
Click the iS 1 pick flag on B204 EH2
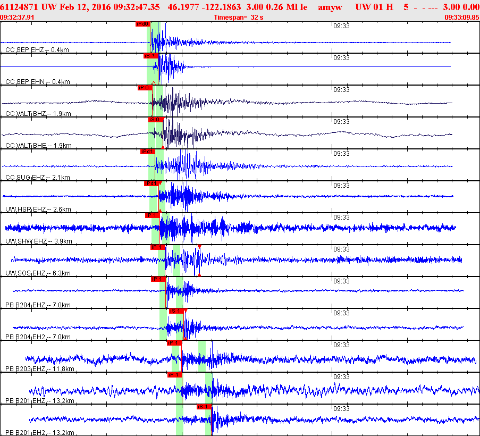tap(176, 311)
